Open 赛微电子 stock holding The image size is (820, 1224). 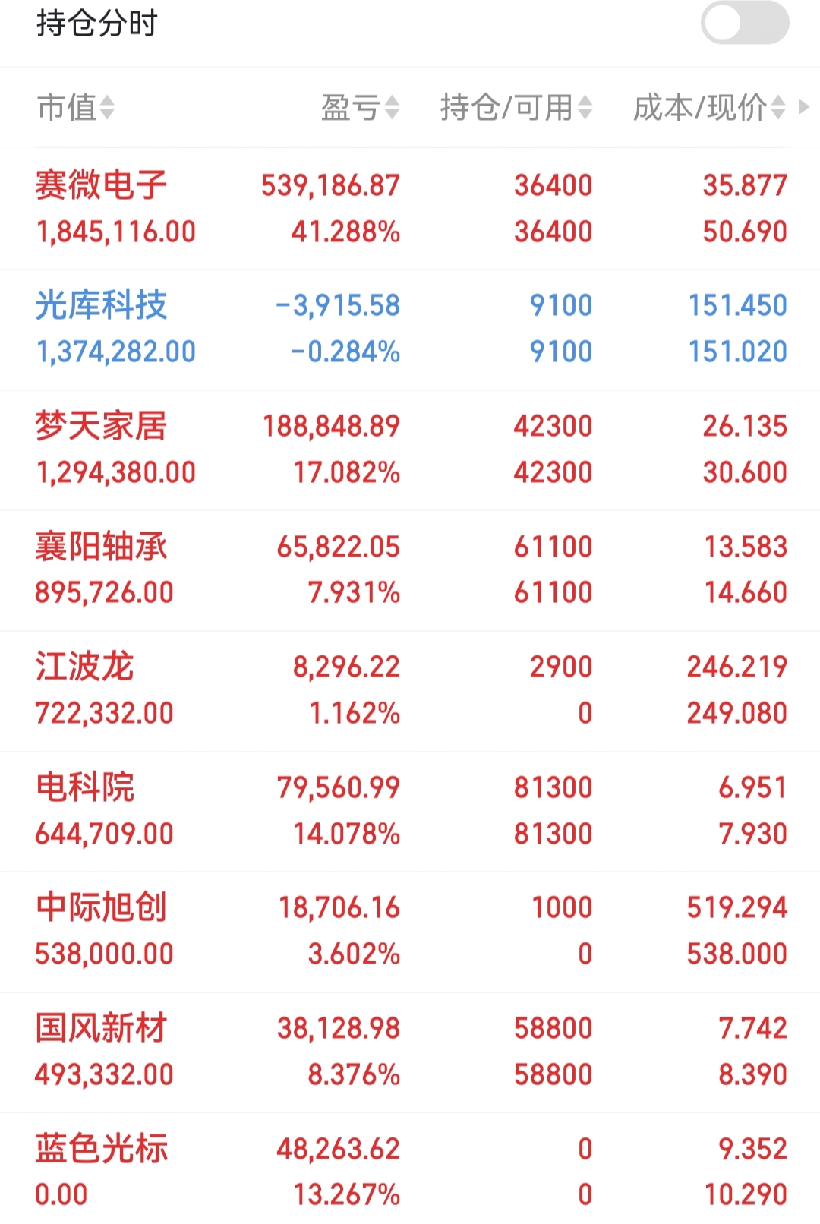[410, 209]
